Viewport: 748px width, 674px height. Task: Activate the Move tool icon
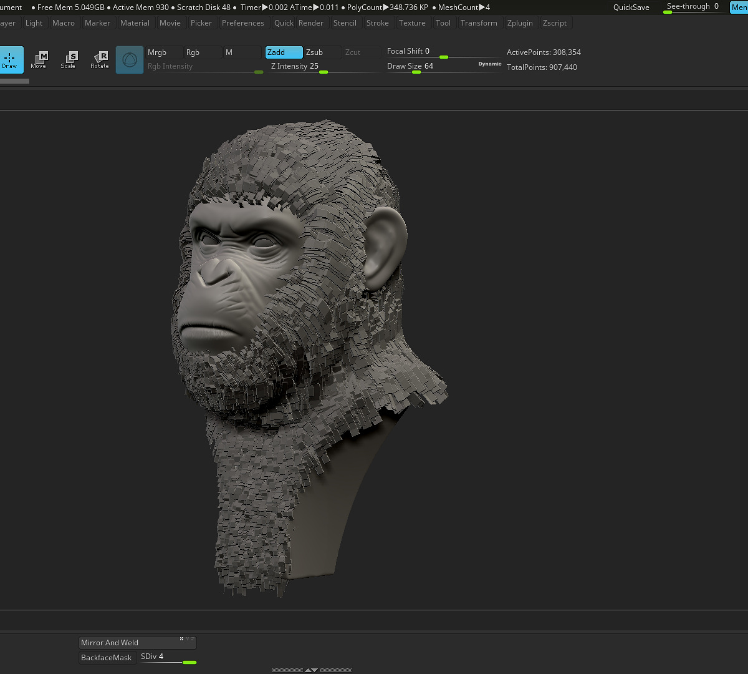pos(39,60)
